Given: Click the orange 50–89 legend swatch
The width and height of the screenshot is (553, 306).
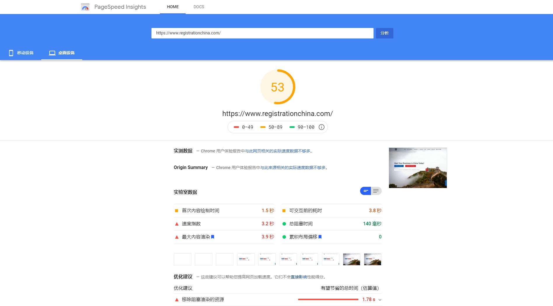Looking at the screenshot, I should pyautogui.click(x=263, y=127).
